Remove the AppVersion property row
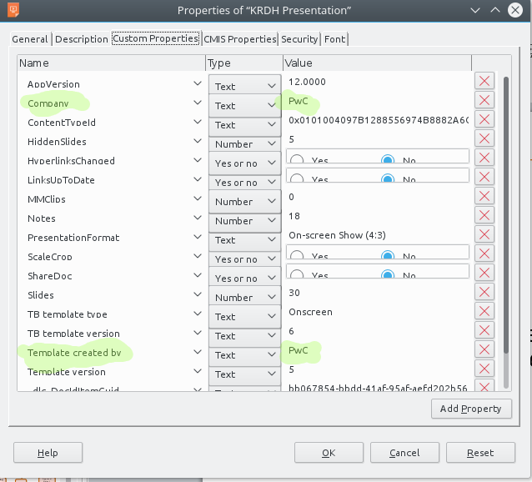 (484, 81)
